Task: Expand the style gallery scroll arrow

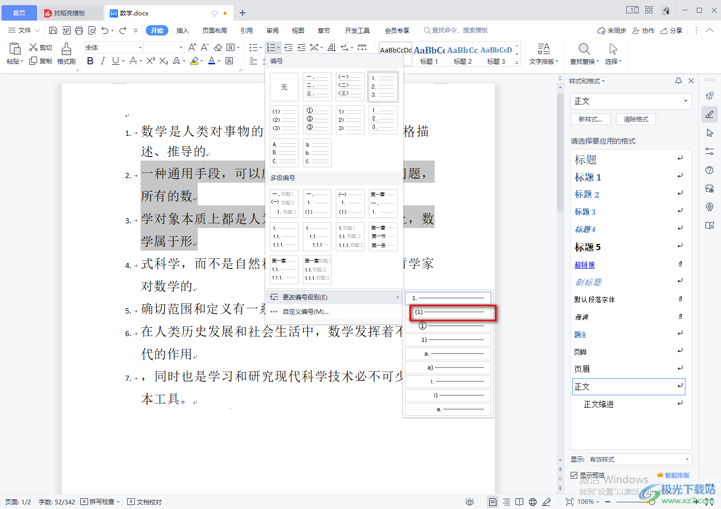Action: [517, 63]
